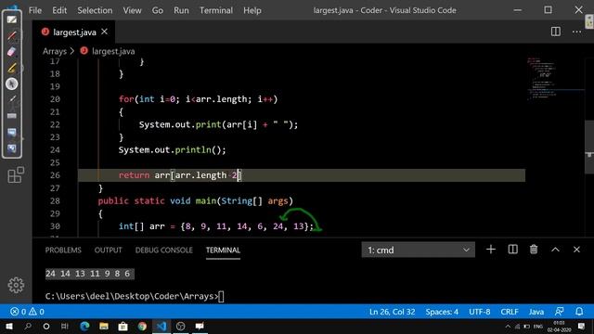
Task: Close the terminal panel
Action: (x=576, y=250)
